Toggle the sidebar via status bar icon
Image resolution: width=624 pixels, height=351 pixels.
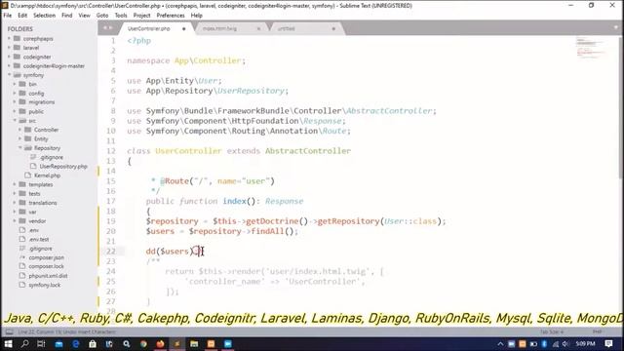coord(9,331)
